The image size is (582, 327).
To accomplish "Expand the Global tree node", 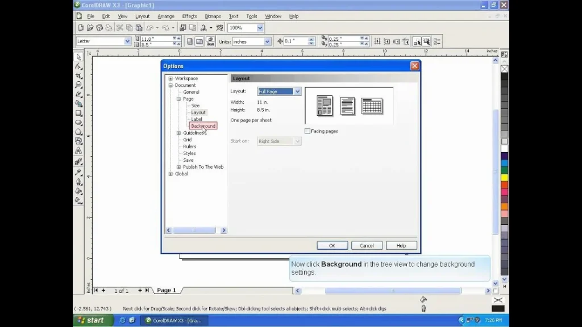I will pyautogui.click(x=171, y=174).
